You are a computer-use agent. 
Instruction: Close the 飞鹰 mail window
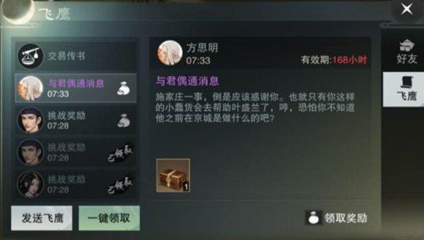click(407, 9)
